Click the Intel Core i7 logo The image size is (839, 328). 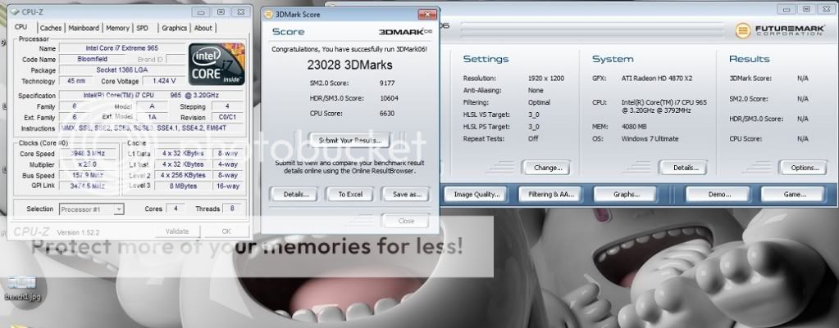coord(215,65)
